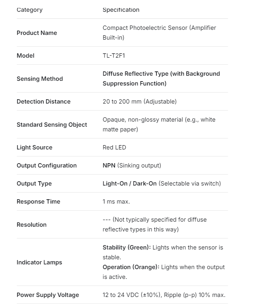Image resolution: width=257 pixels, height=304 pixels.
Task: Click the "Light Source" row label
Action: (34, 147)
